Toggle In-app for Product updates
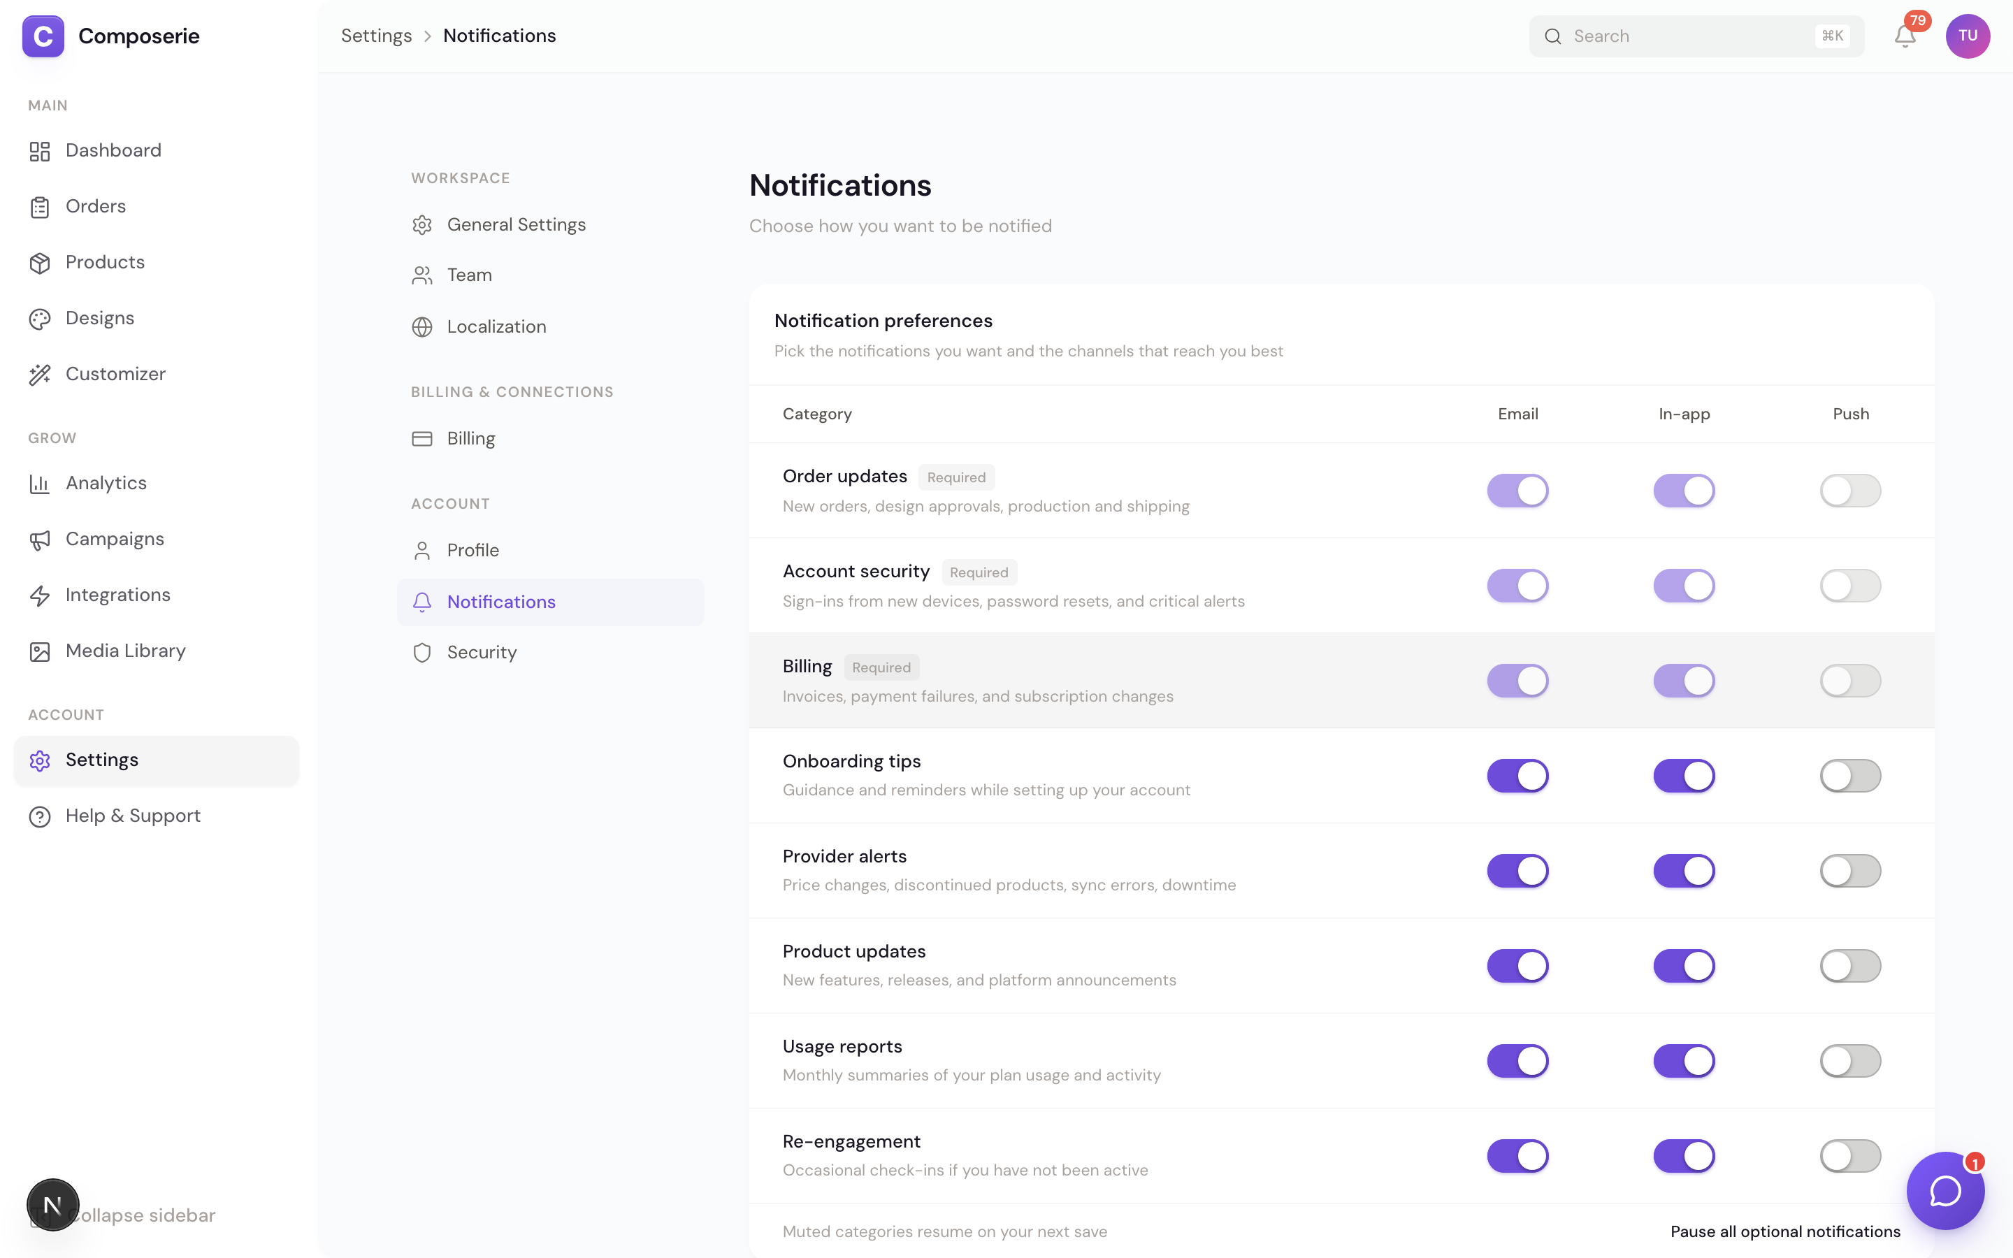The width and height of the screenshot is (2013, 1258). 1684,965
